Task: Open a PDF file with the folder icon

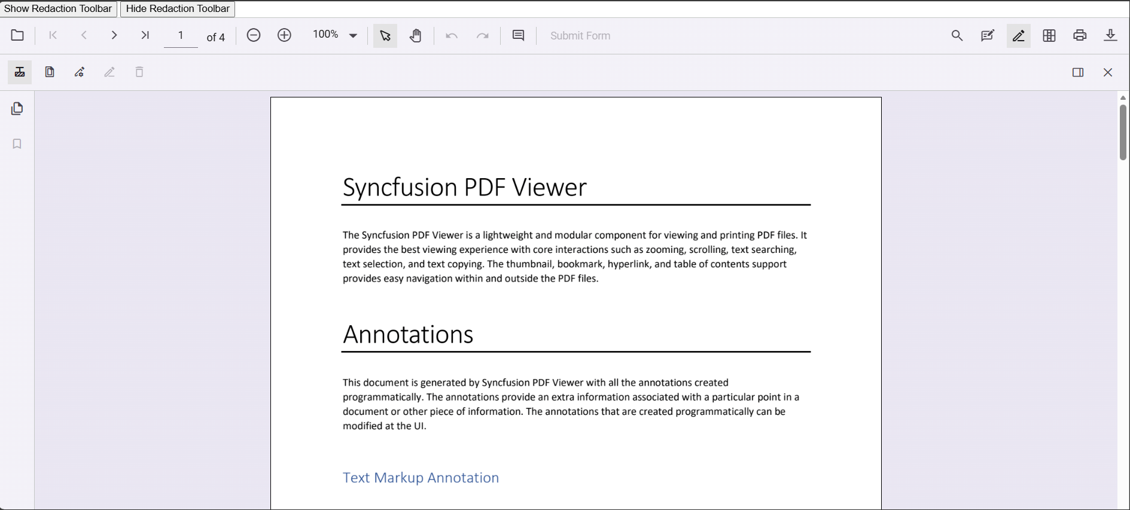Action: (x=17, y=35)
